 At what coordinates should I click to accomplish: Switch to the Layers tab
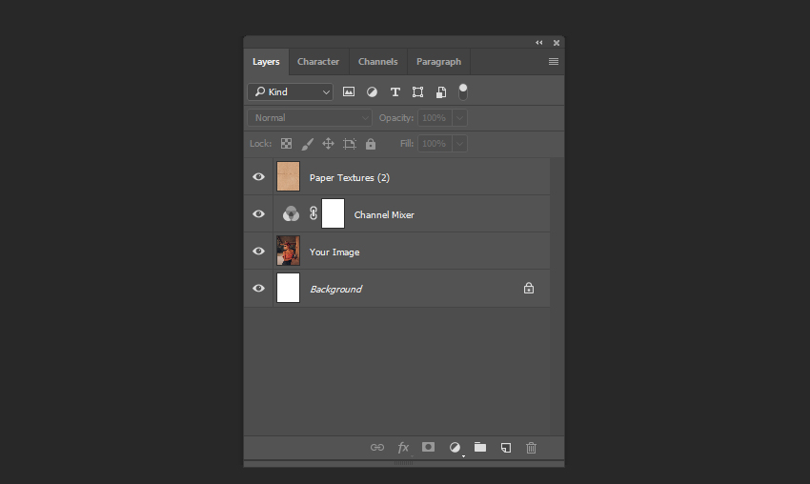point(266,62)
